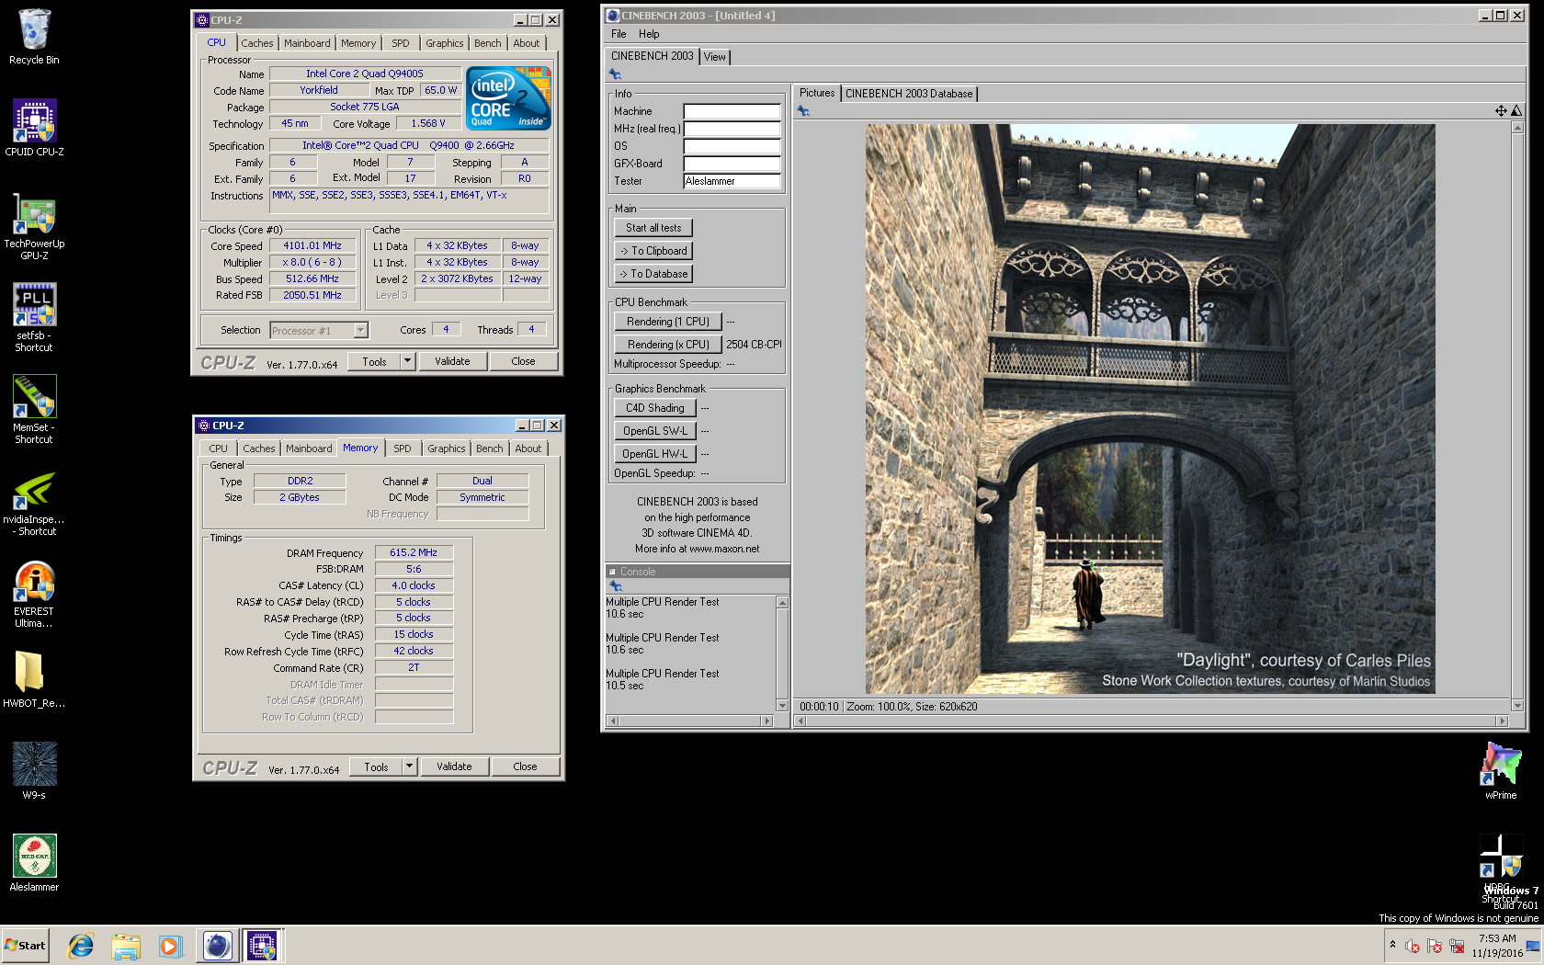Run the OpenGL SW-L benchmark
This screenshot has height=965, width=1544.
(x=655, y=431)
